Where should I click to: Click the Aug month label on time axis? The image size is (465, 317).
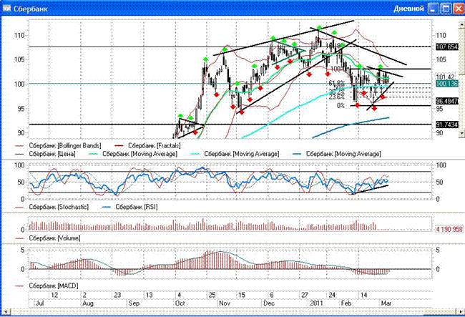point(88,303)
